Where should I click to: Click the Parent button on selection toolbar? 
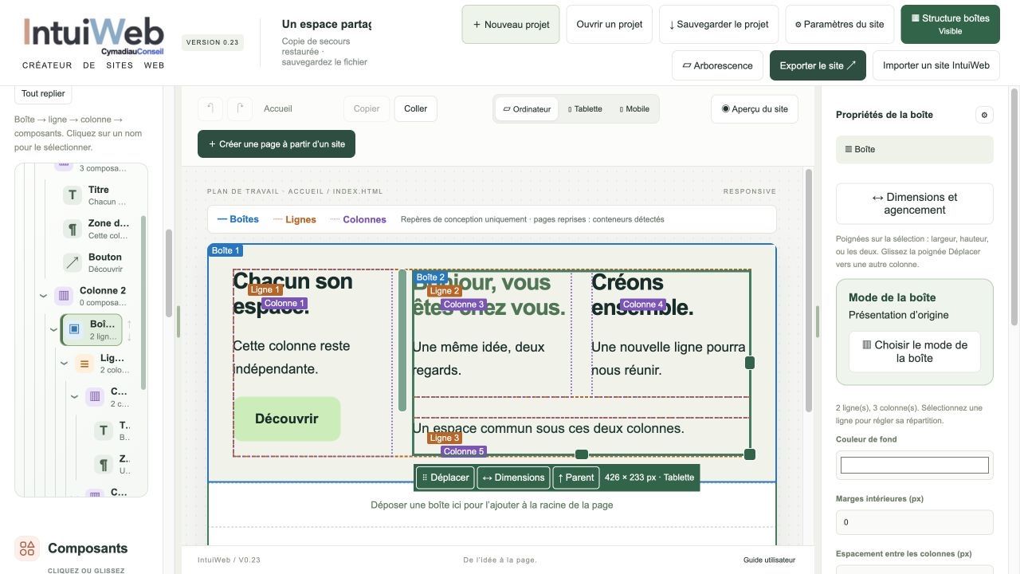point(575,478)
